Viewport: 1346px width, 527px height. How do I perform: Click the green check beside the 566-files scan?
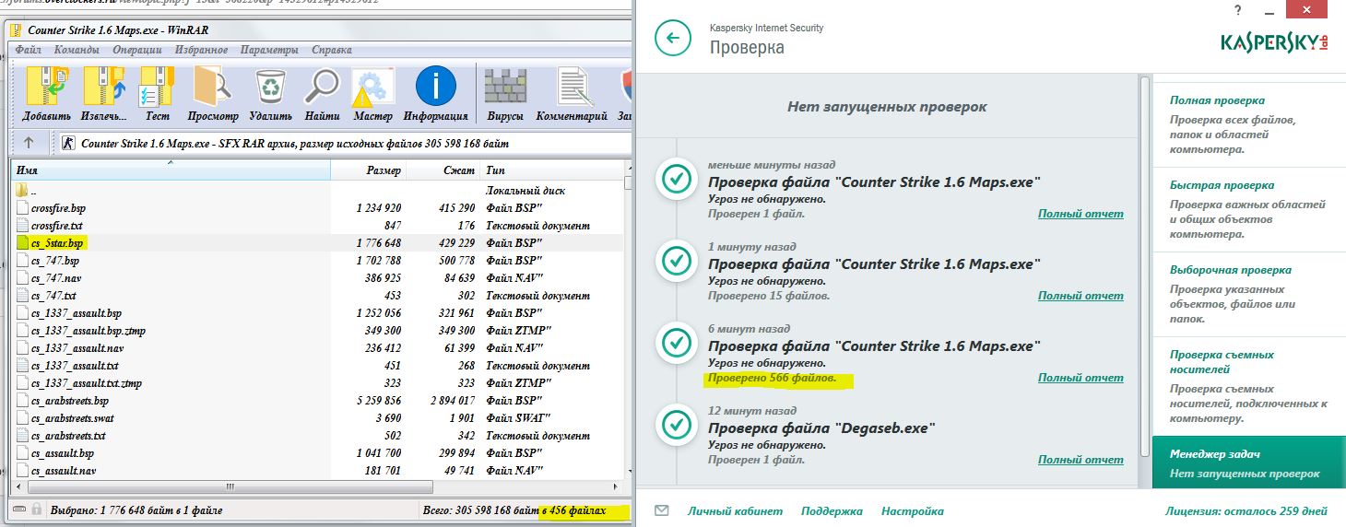677,343
